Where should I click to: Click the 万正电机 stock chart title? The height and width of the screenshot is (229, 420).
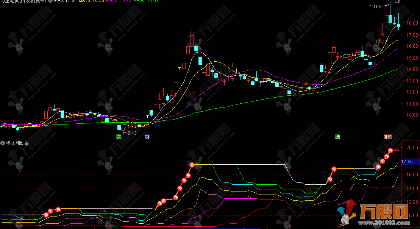coord(23,1)
